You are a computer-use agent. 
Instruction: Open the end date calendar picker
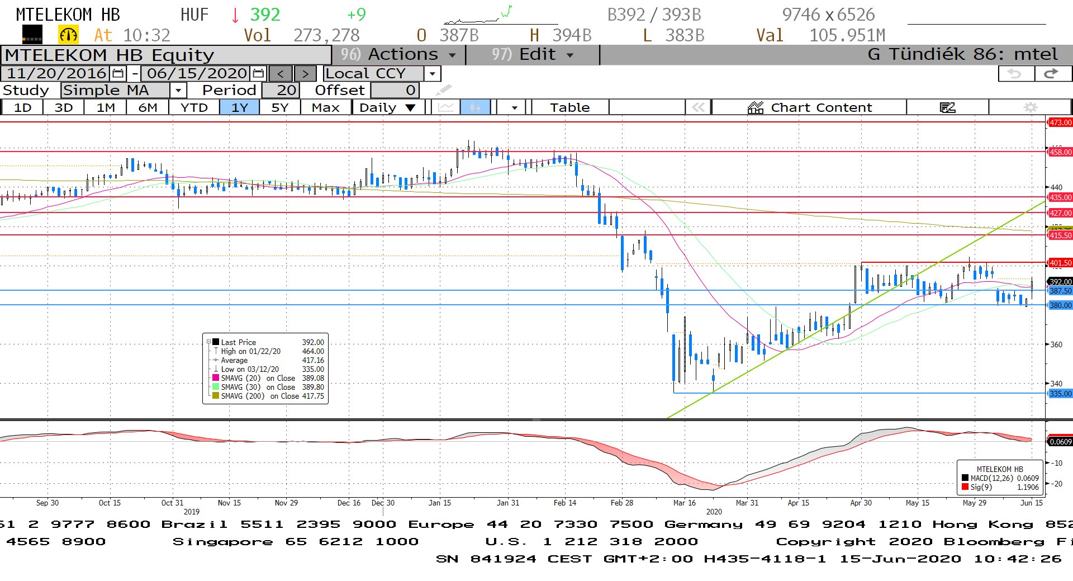point(258,73)
